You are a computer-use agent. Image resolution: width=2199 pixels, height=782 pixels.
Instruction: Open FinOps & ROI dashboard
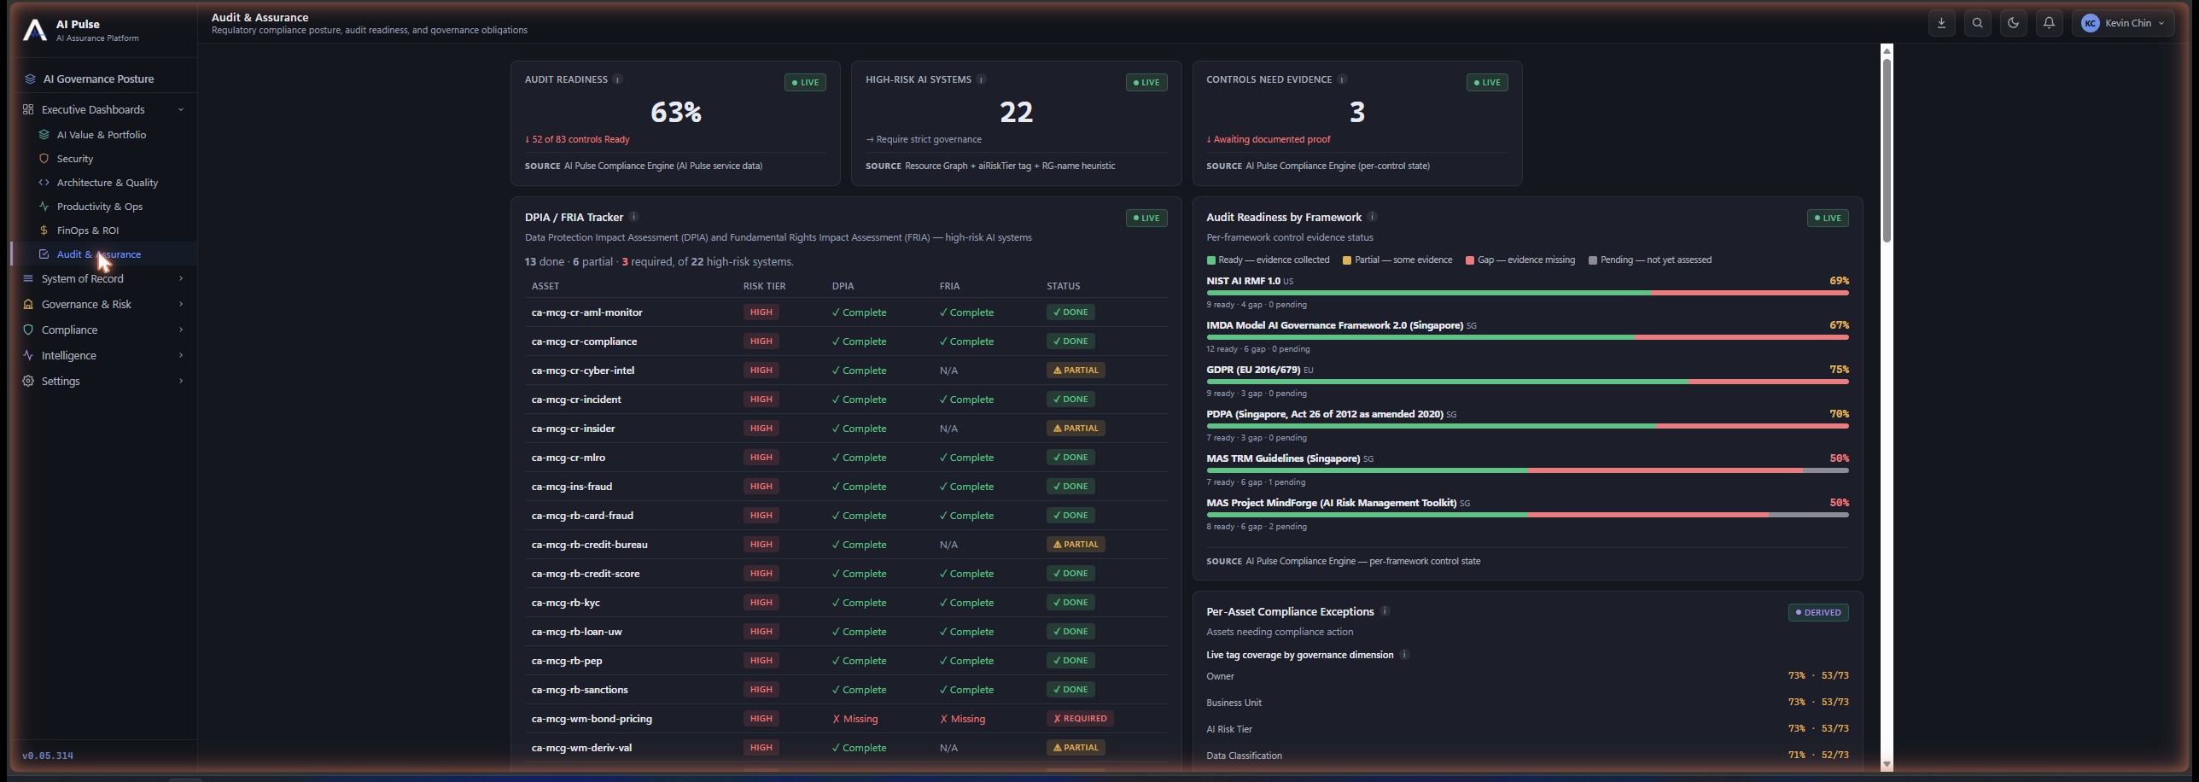87,231
